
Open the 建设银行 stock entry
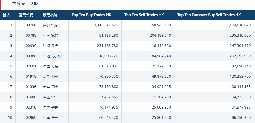coord(50,46)
